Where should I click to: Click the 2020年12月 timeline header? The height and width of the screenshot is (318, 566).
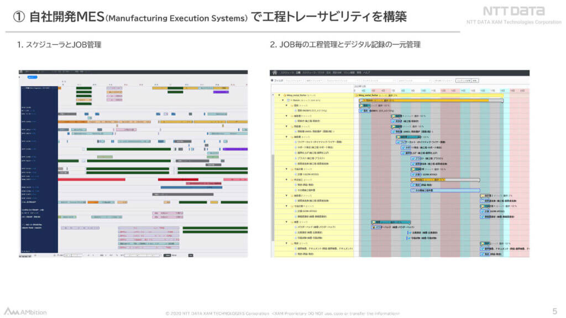[360, 86]
